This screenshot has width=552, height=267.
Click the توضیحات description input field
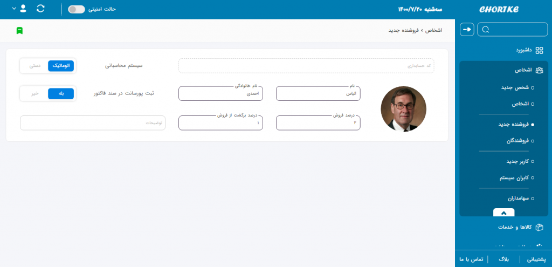93,123
